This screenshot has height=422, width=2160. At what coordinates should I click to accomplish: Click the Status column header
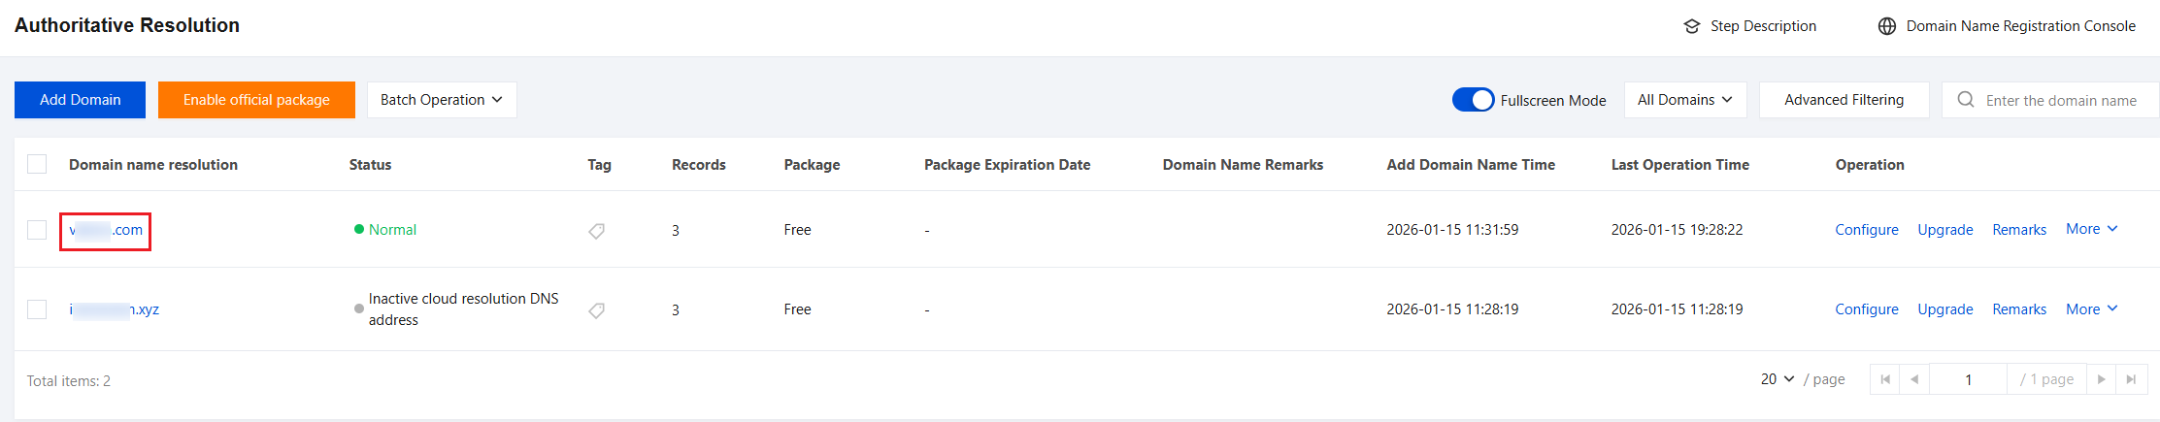click(x=370, y=165)
